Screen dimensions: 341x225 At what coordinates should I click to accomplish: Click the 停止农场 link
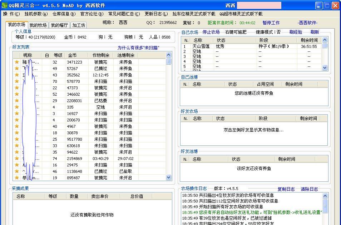(211, 32)
